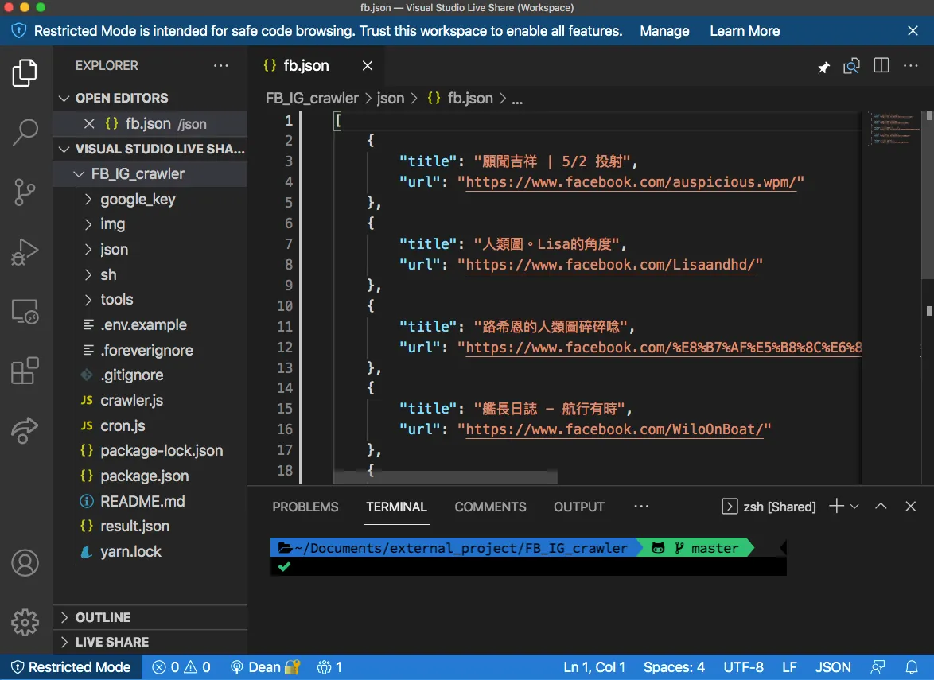Open the Source Control view
Image resolution: width=934 pixels, height=680 pixels.
25,192
